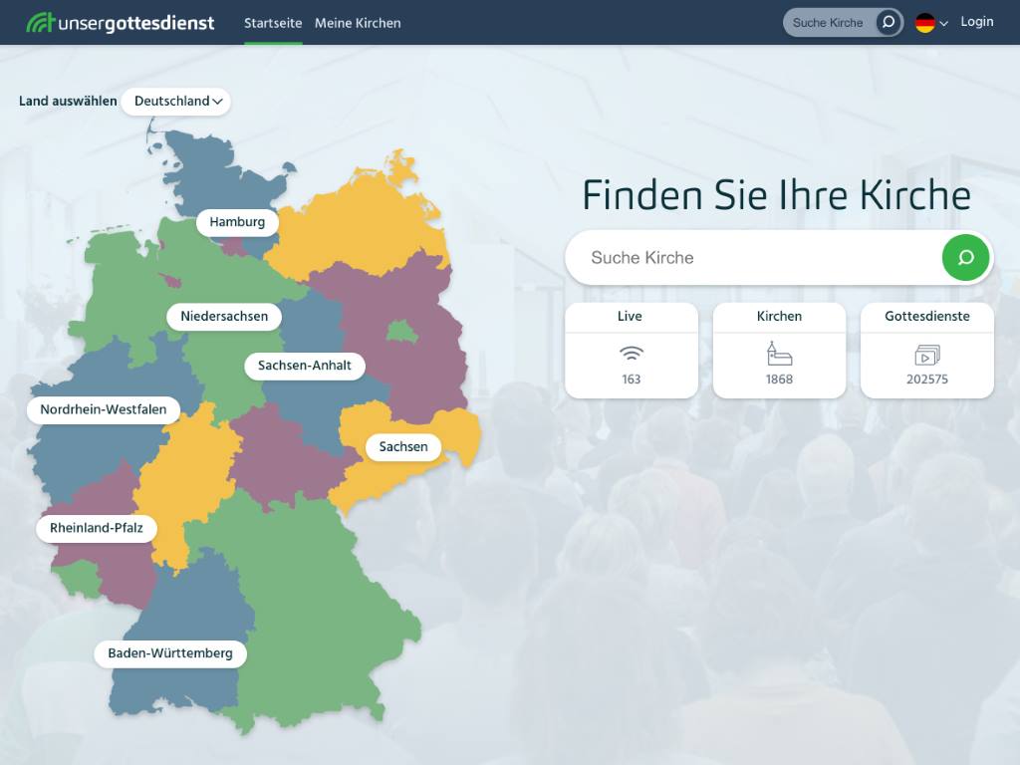Viewport: 1020px width, 765px height.
Task: Click the header search magnifier icon
Action: coord(888,23)
